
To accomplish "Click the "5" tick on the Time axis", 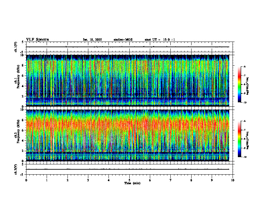I will tap(129, 180).
